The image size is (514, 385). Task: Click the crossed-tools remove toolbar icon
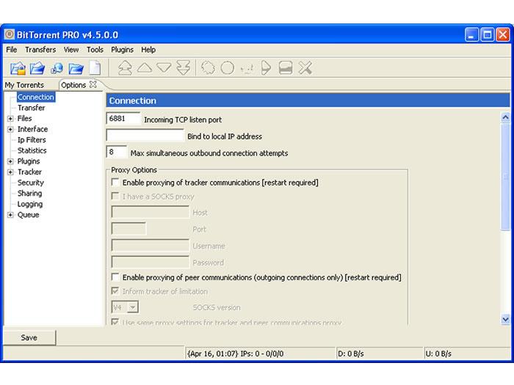pos(305,68)
